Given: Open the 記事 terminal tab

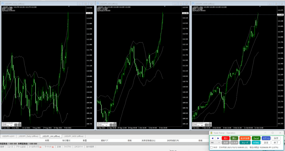Looking at the screenshot, I should 59,147.
